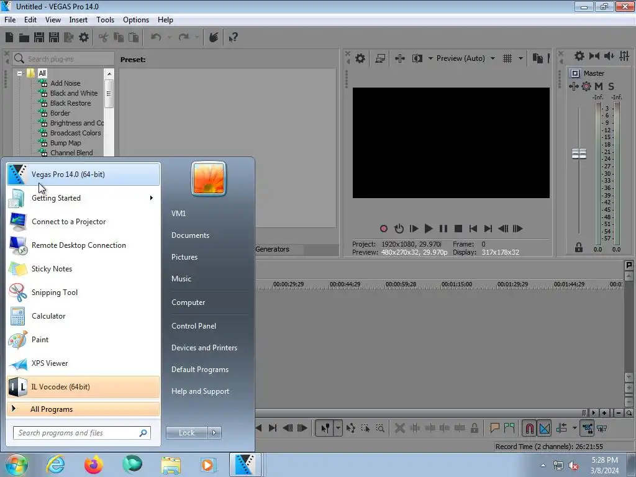This screenshot has width=636, height=477.
Task: Toggle Ignore Event Grouping button
Action: [x=602, y=428]
